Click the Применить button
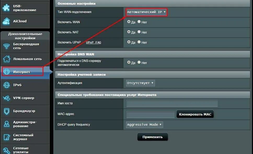253x154 pixels. click(x=152, y=137)
